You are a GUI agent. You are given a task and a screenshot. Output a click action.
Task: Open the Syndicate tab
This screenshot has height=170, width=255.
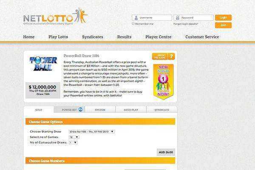162,110
